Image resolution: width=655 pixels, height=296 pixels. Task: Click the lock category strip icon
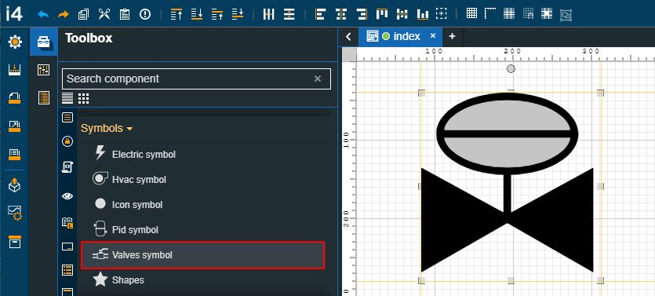pyautogui.click(x=67, y=142)
